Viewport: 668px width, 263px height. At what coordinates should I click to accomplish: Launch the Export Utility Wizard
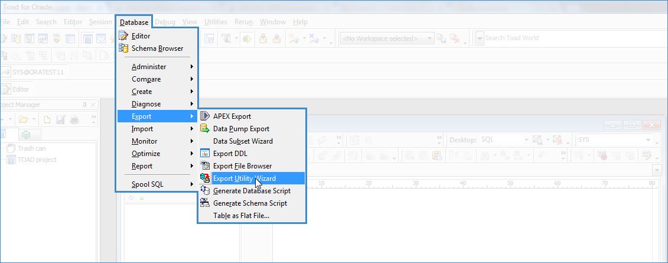click(252, 178)
